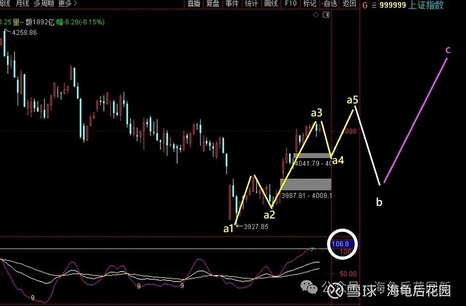This screenshot has width=466, height=306.
Task: Click the 返回 back button
Action: pos(349,3)
